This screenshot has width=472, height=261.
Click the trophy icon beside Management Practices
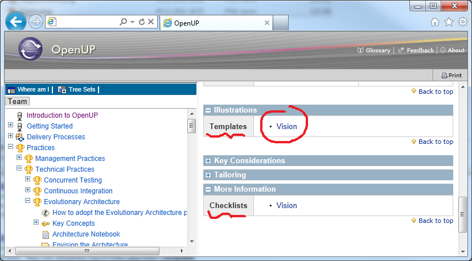(x=28, y=159)
